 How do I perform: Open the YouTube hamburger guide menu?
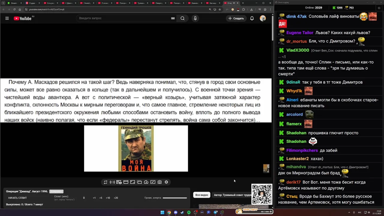pyautogui.click(x=7, y=18)
